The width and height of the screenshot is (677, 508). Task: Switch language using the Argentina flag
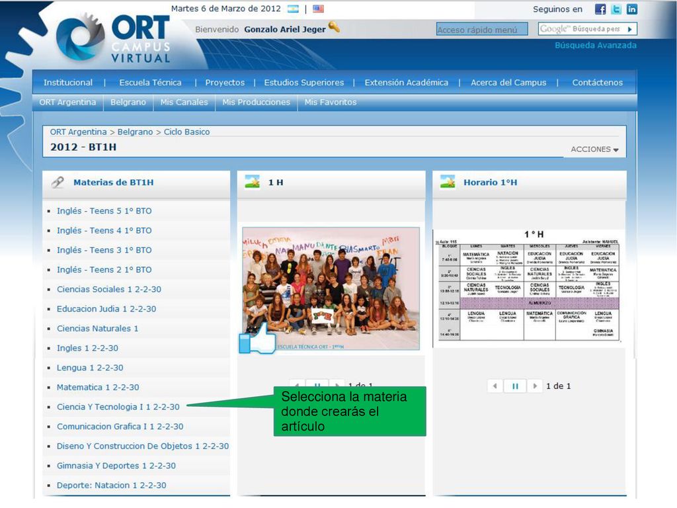click(293, 9)
